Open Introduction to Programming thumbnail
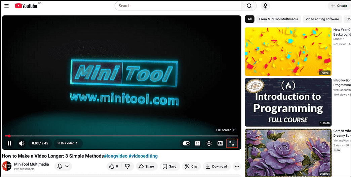This screenshot has width=351, height=177. 288,102
